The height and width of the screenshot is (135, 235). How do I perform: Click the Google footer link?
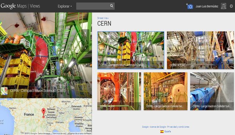pos(145,127)
